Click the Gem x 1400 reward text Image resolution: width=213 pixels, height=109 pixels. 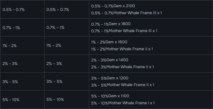109,60
